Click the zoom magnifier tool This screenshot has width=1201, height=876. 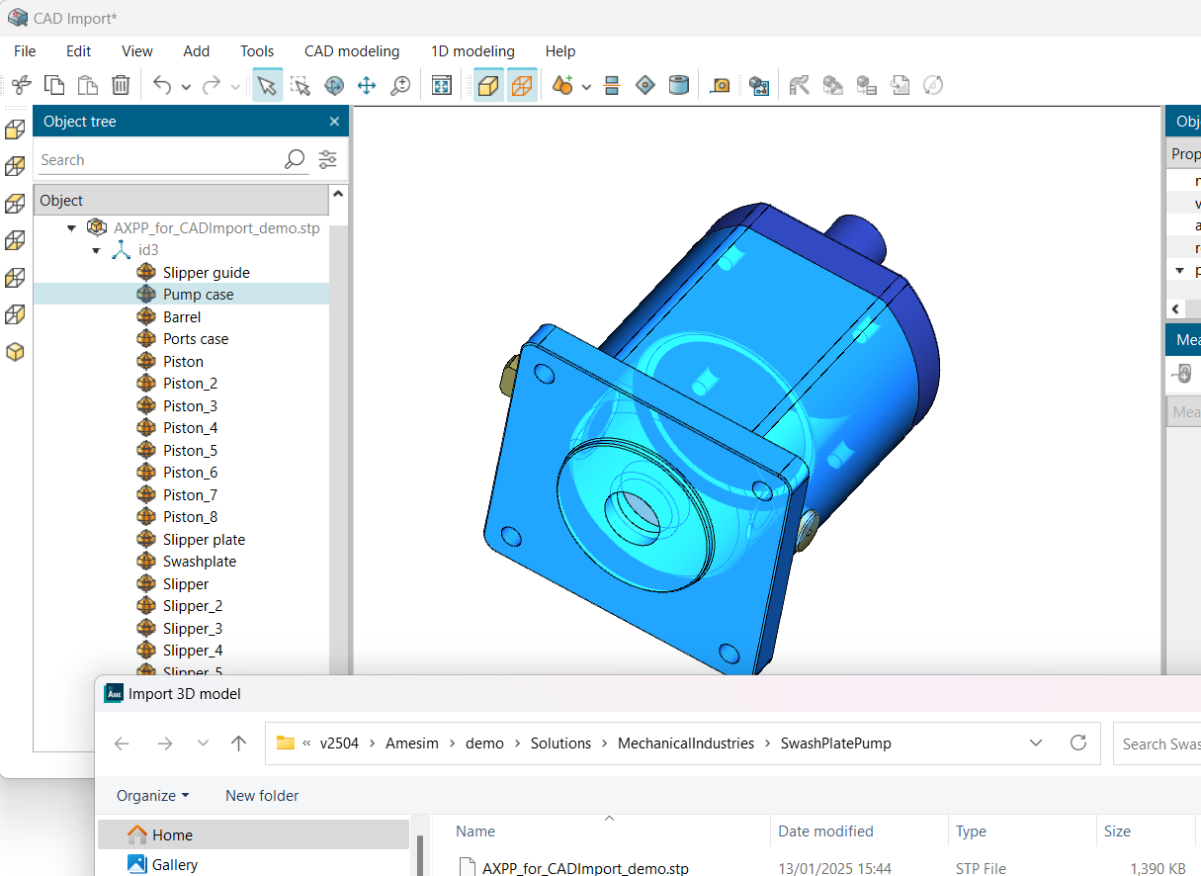(x=400, y=86)
